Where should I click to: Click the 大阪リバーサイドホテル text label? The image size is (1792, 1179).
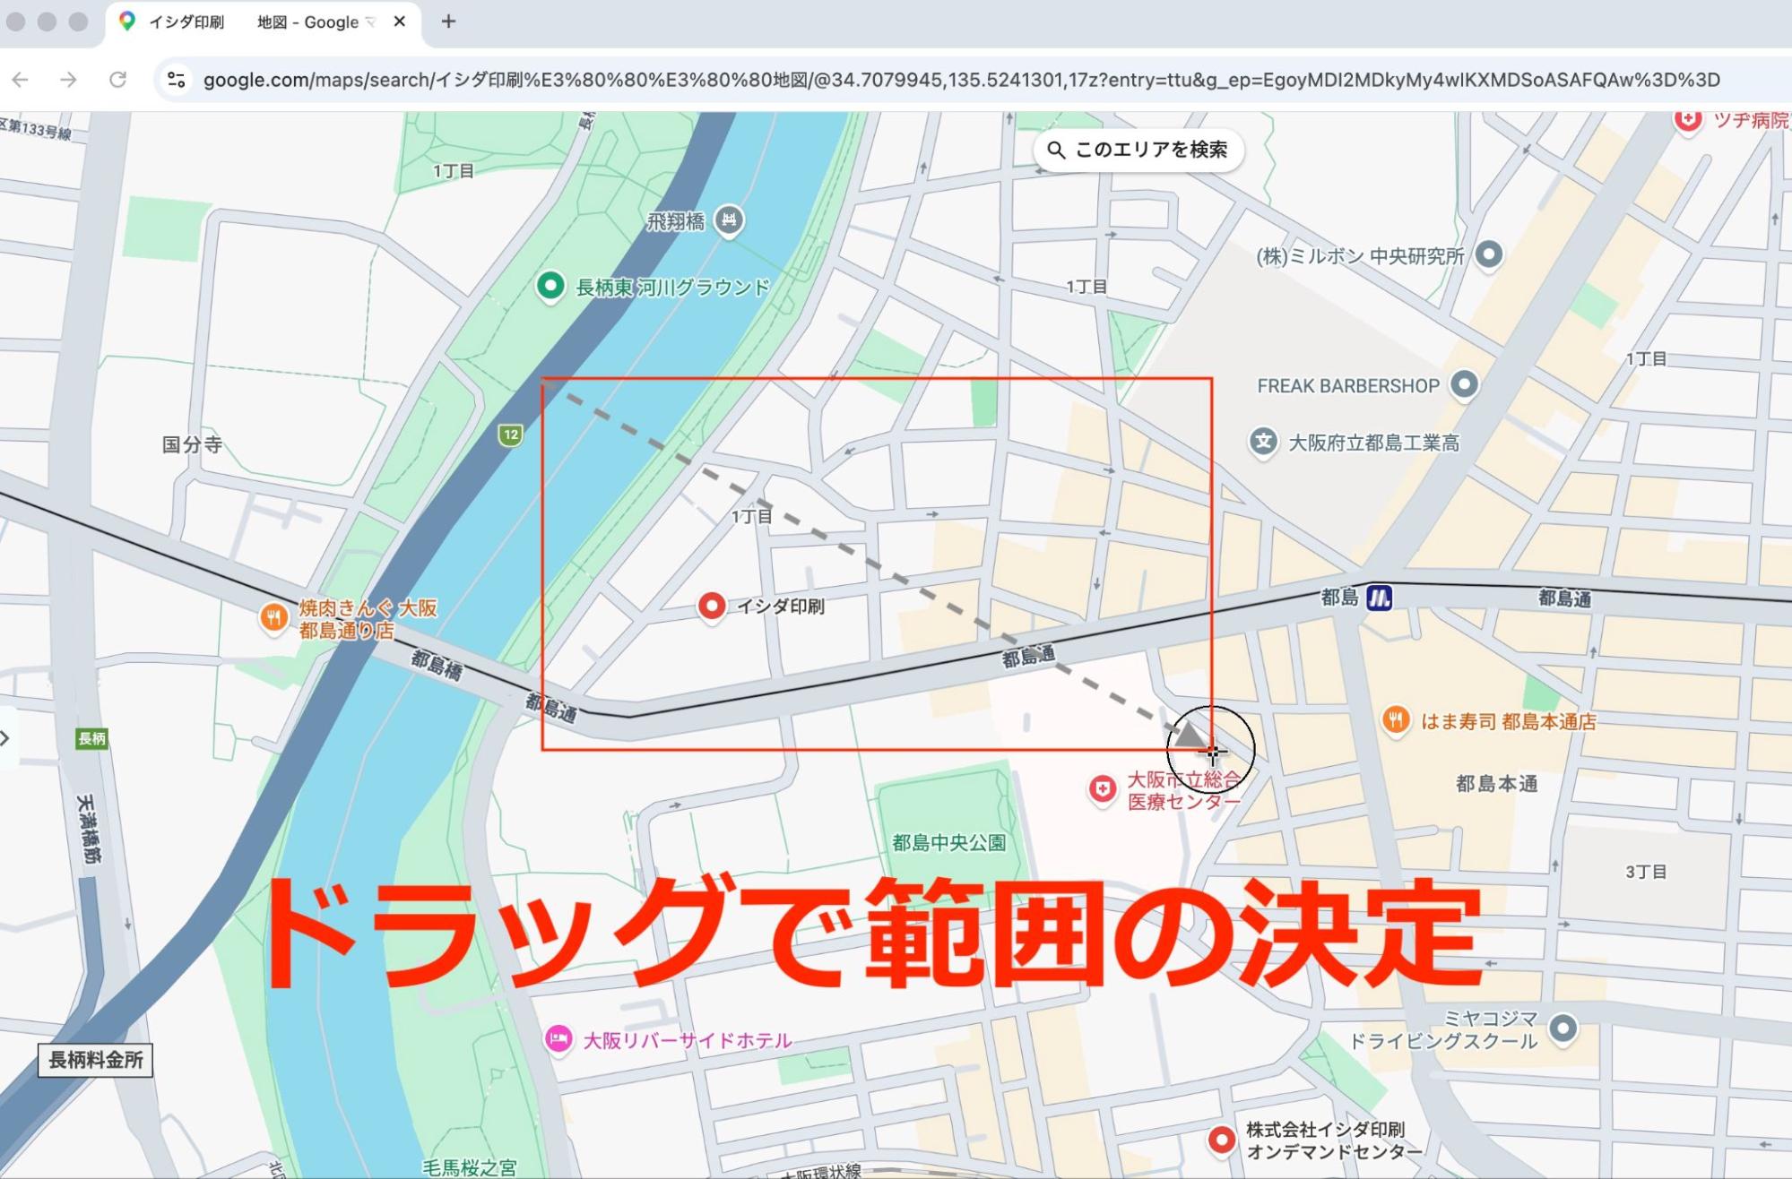pos(688,1040)
